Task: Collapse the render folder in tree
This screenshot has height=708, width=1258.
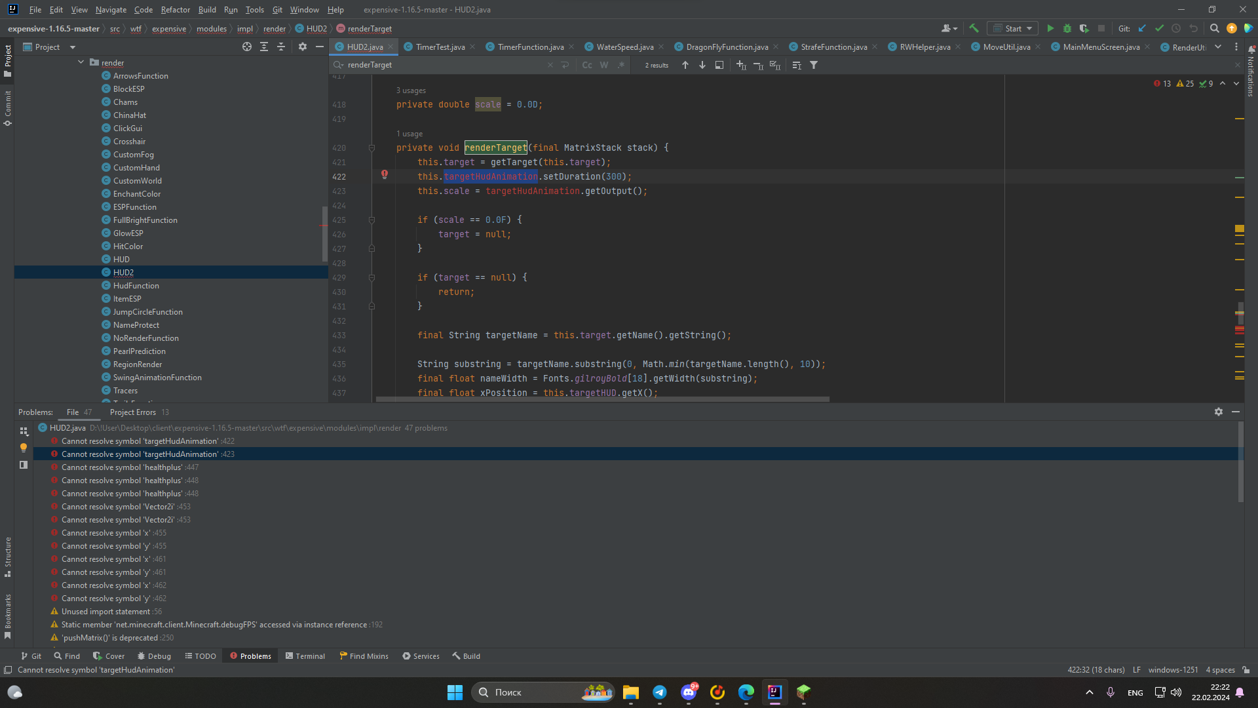Action: 81,62
